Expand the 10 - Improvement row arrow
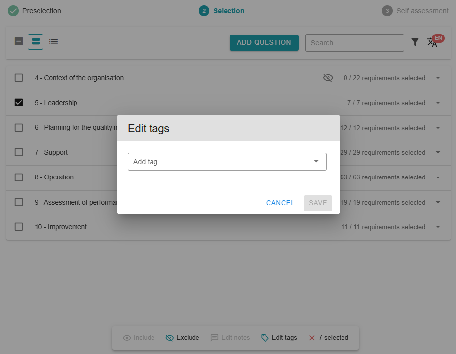456x354 pixels. click(438, 227)
